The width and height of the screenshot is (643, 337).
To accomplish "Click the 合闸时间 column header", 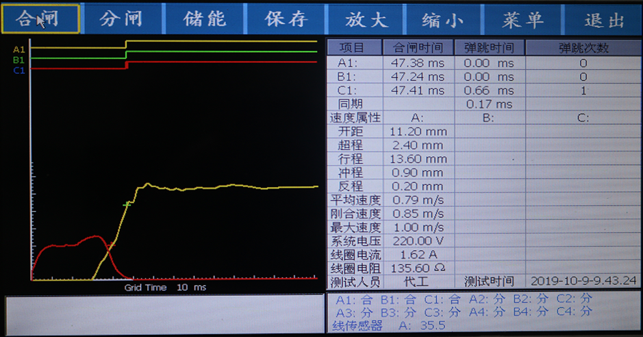I will (x=418, y=48).
